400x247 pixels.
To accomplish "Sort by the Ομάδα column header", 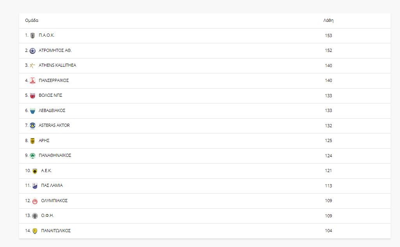I will coord(32,21).
